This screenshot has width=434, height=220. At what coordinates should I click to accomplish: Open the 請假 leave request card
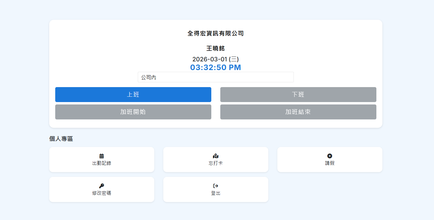click(x=330, y=160)
